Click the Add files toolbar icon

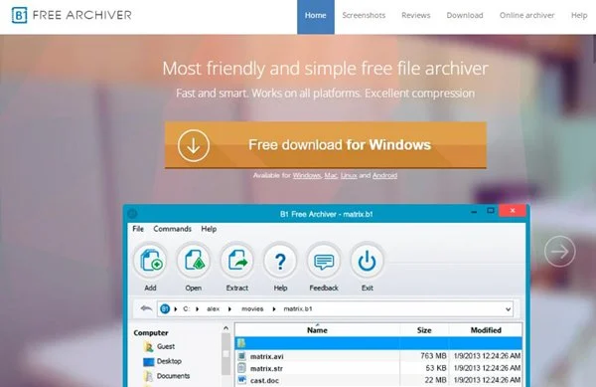[151, 261]
